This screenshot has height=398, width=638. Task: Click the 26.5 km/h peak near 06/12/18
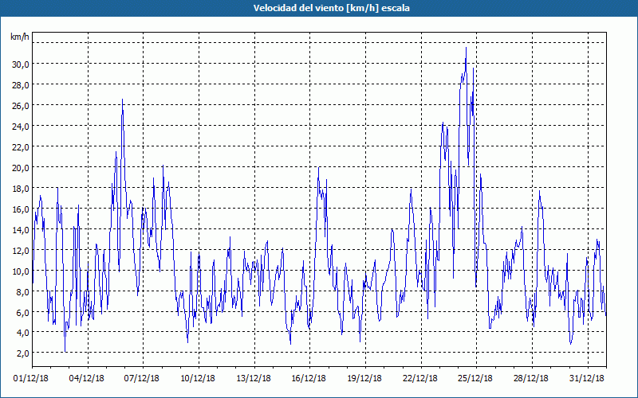point(122,100)
